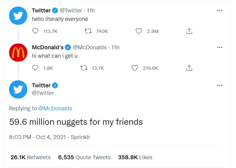
Task: View the 6,535 Quote Tweets
Action: click(84, 157)
